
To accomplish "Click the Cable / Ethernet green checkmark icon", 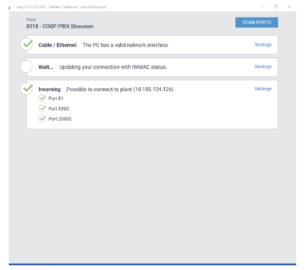I will (27, 44).
